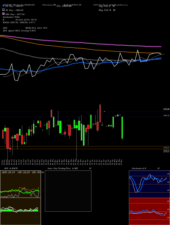Screen dimensions: 170x225
Task: Click the 'ADX signal: SELL Growing @ 26%' text
Action: point(19,31)
